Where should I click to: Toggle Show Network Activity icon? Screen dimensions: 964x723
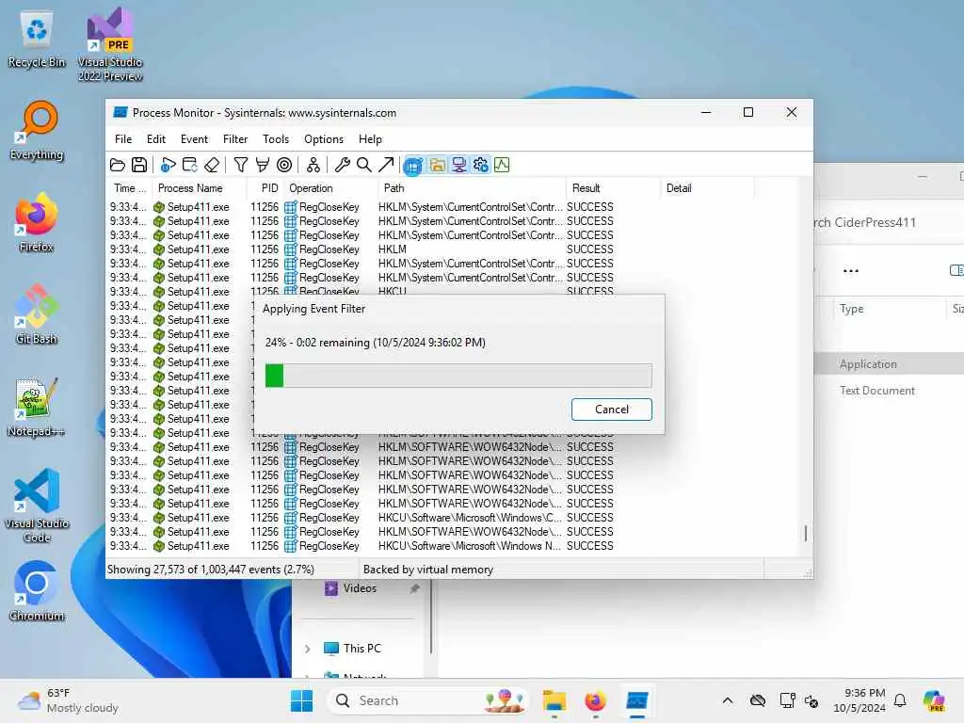(x=458, y=165)
